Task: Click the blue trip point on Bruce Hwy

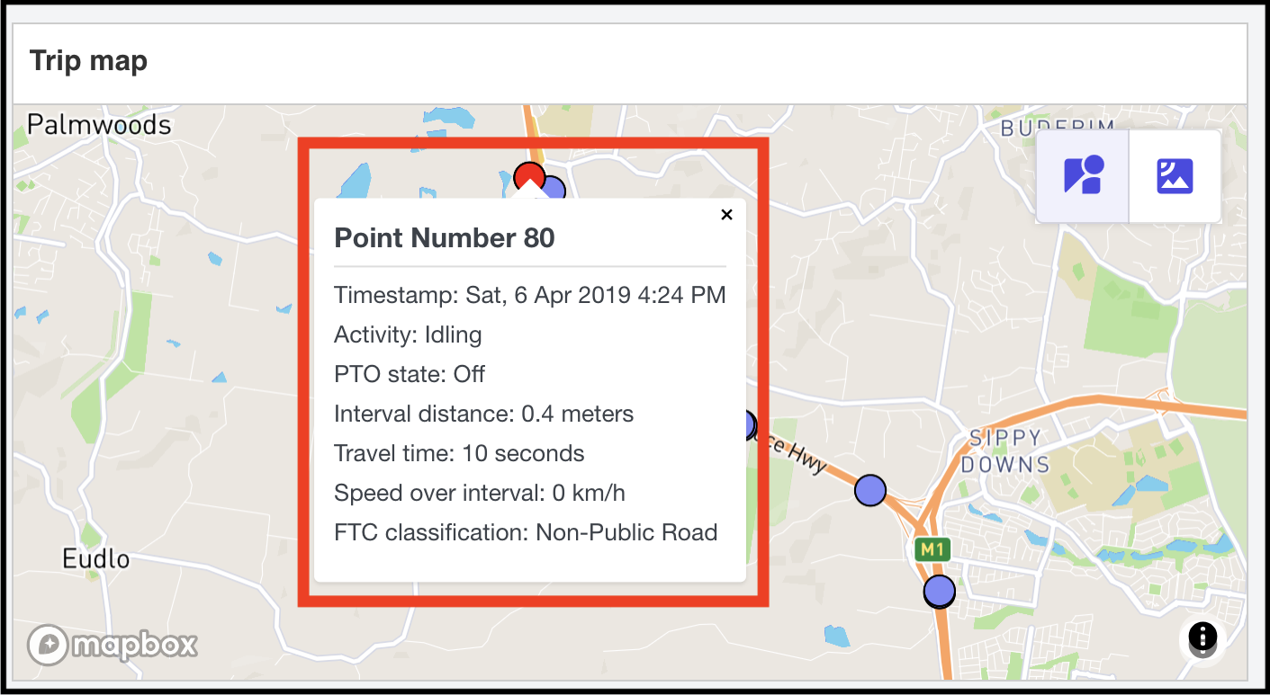Action: pos(869,490)
